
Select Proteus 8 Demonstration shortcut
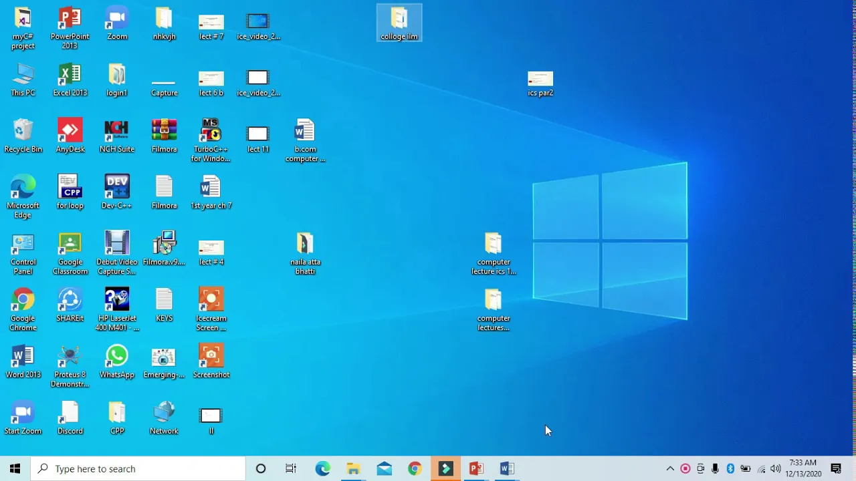click(x=70, y=367)
